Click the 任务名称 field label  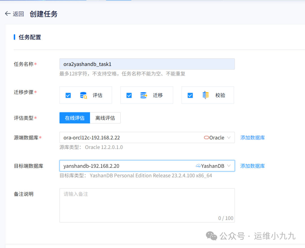[23, 64]
